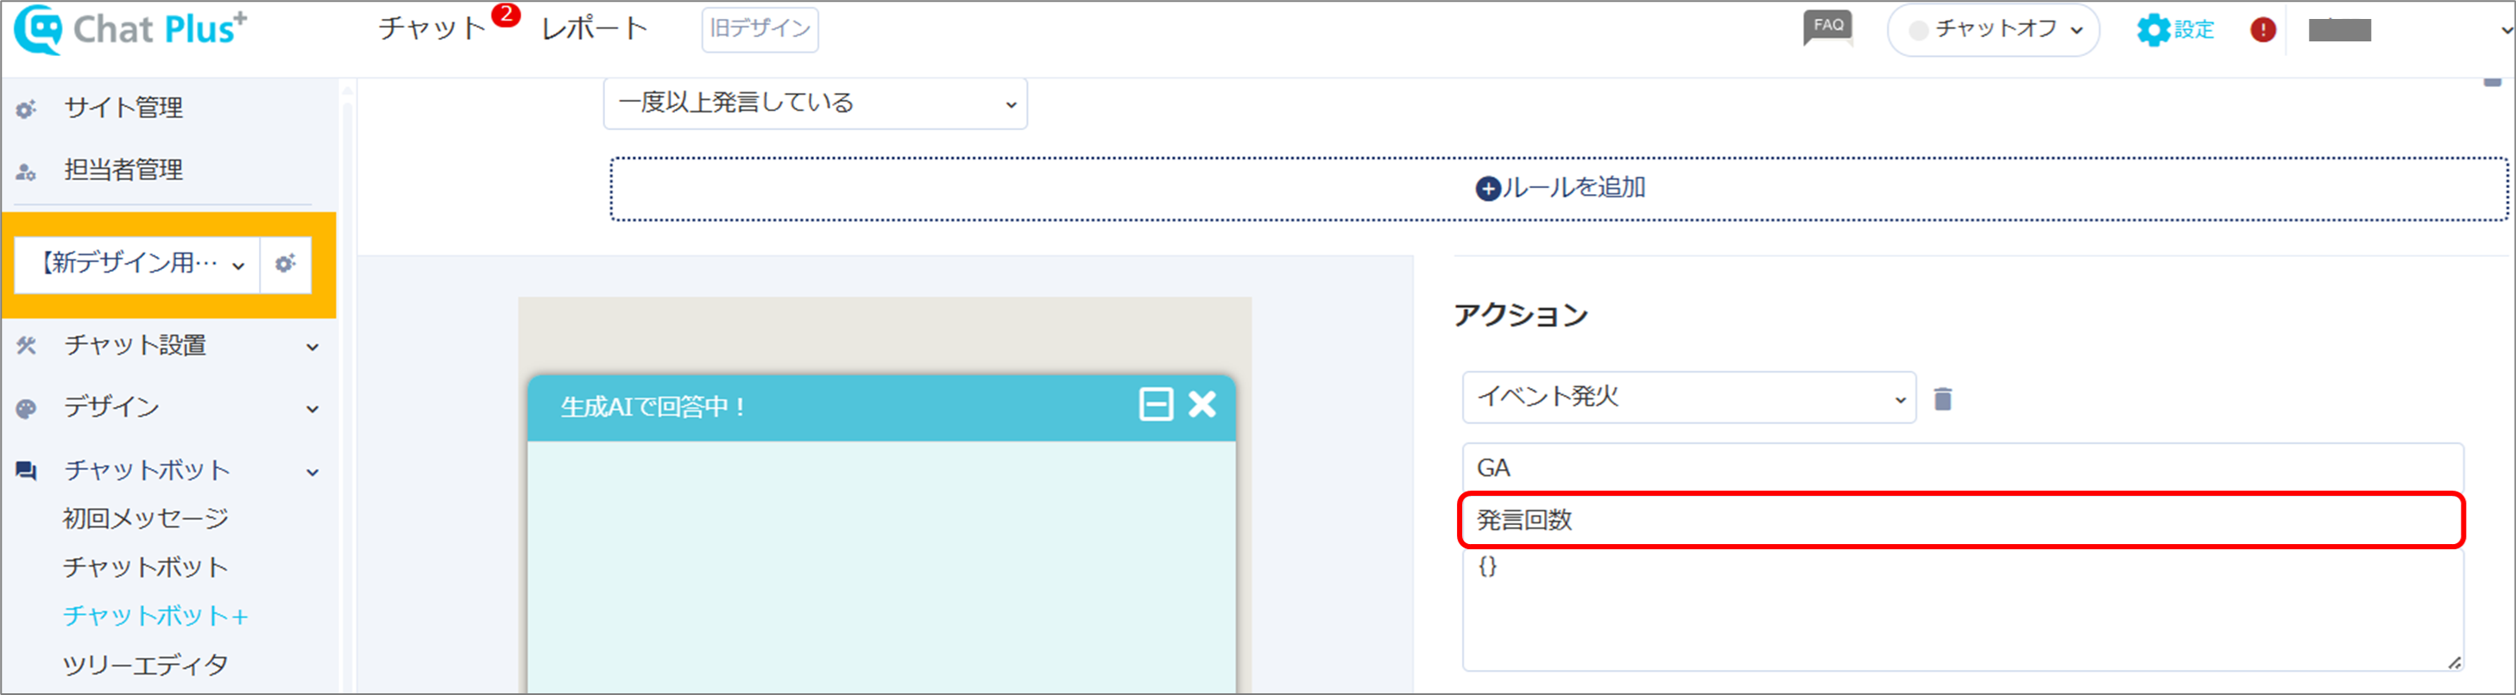Open the FAQ speech bubble icon
2516x695 pixels.
(x=1827, y=28)
